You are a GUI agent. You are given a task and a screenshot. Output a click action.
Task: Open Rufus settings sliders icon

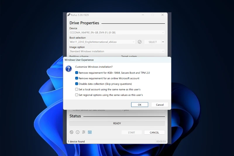tap(84, 132)
